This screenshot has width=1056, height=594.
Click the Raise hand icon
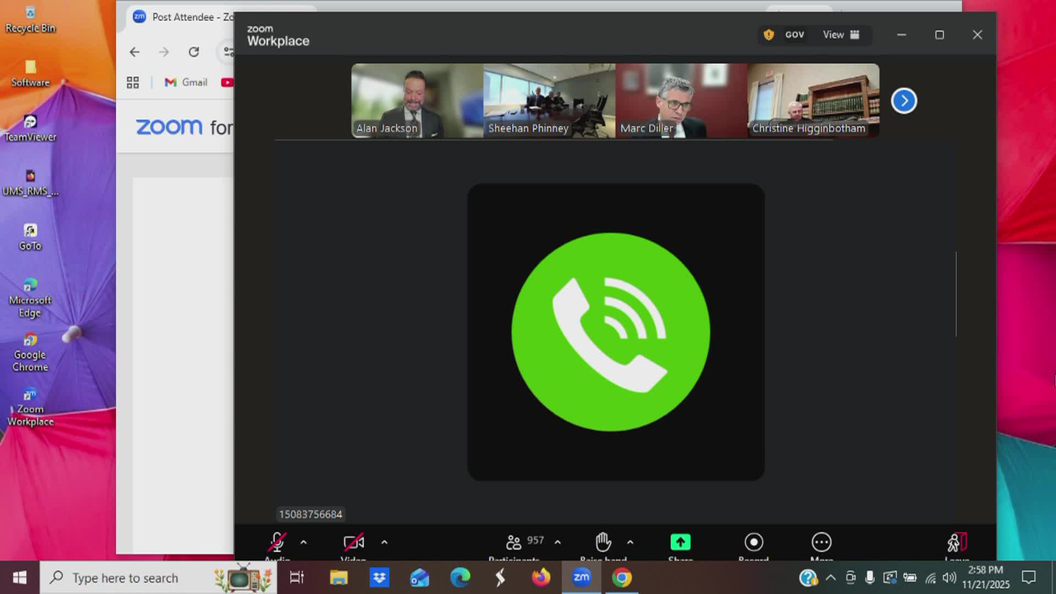point(603,542)
